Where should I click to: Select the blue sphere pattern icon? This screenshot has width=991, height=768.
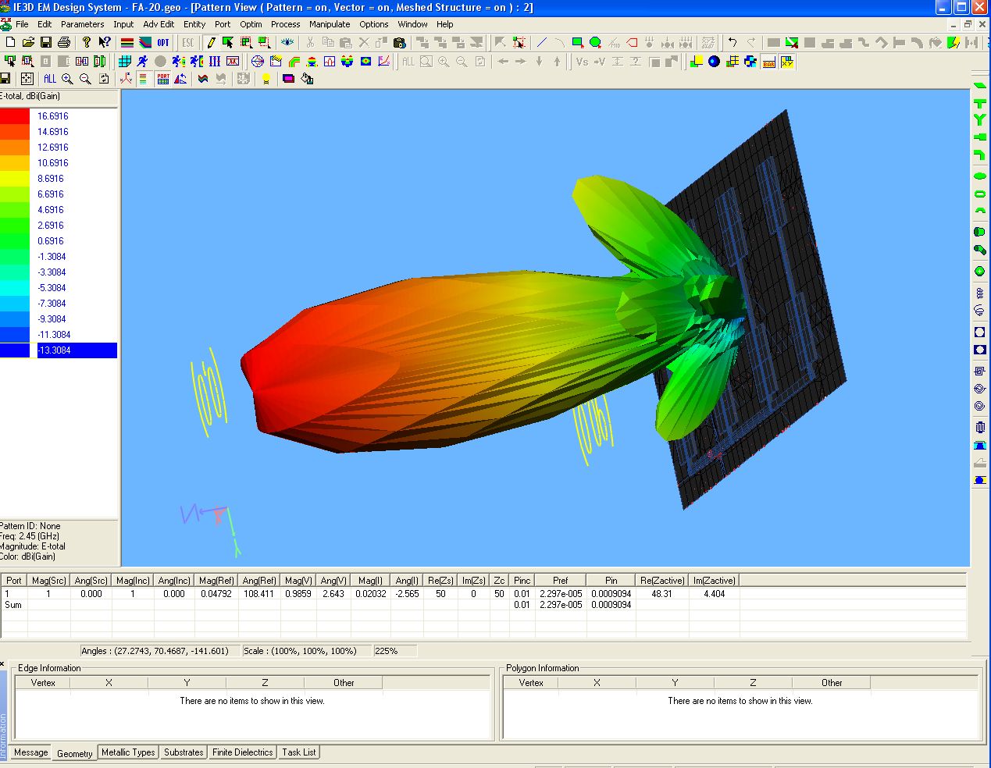pos(714,61)
